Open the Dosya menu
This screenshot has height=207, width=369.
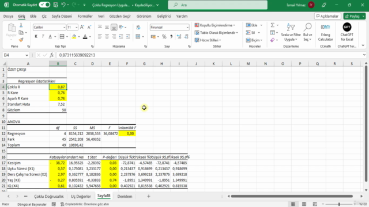click(x=8, y=16)
